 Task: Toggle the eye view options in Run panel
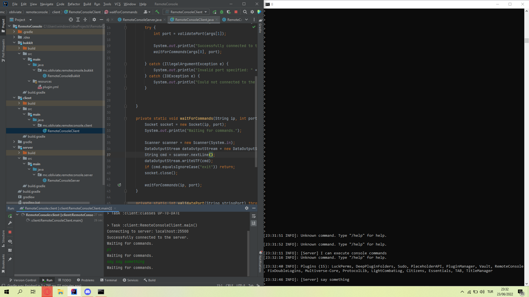pyautogui.click(x=10, y=241)
